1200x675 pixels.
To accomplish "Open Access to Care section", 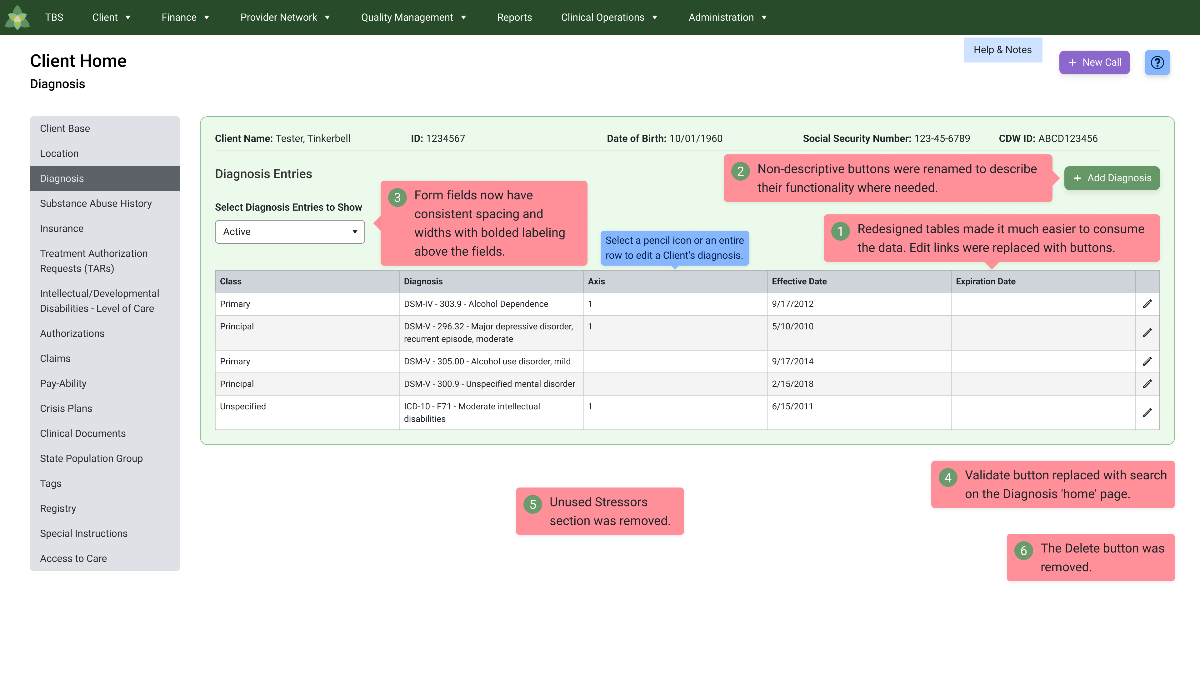I will click(105, 558).
